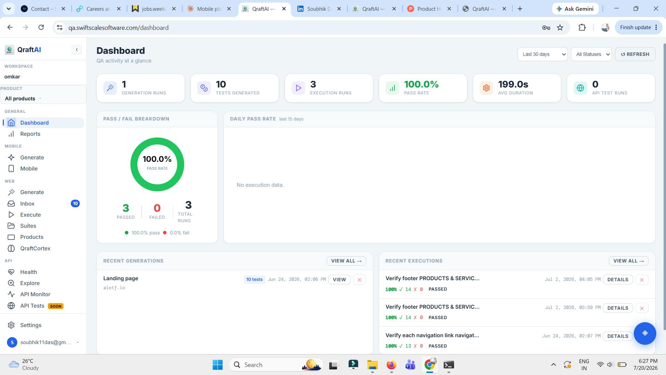
Task: Click the page vertical scrollbar
Action: (664, 186)
